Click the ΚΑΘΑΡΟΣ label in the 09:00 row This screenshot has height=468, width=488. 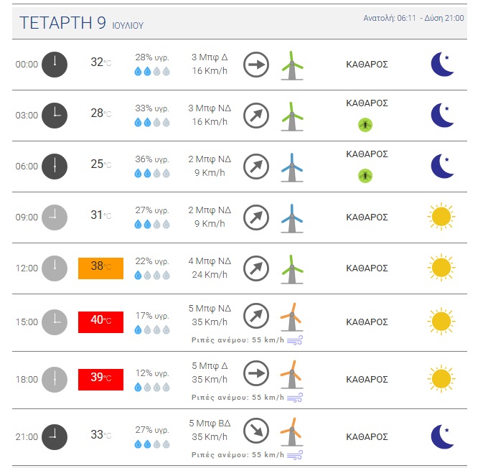click(367, 217)
